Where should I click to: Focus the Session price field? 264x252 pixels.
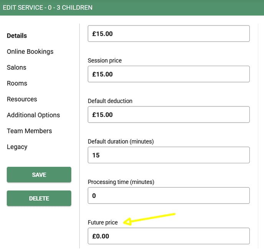click(x=169, y=74)
